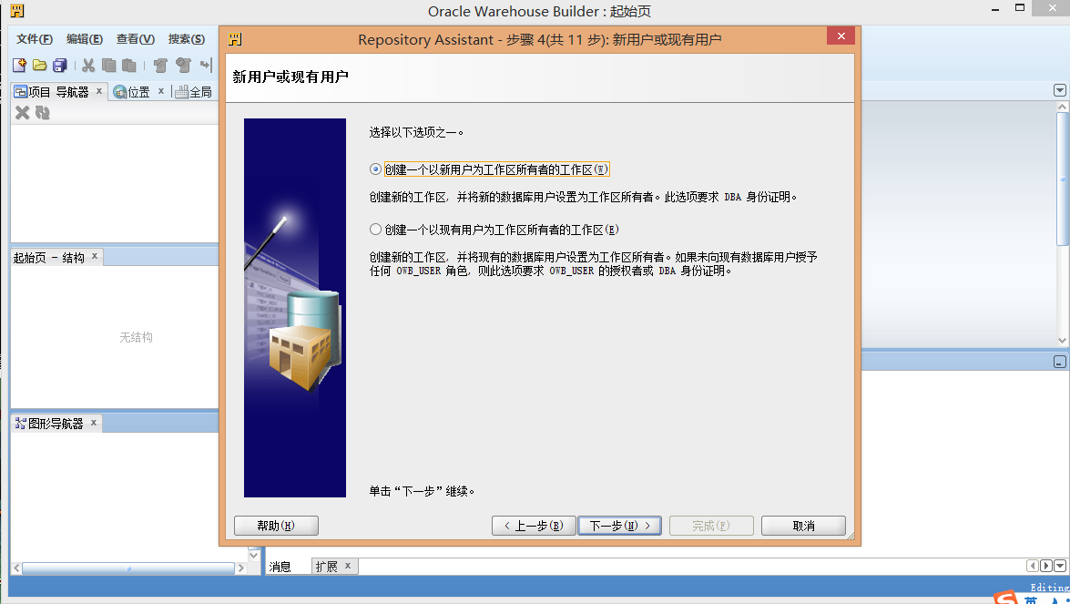Close the 项目 导航器 tab
The width and height of the screenshot is (1070, 604).
tap(99, 90)
